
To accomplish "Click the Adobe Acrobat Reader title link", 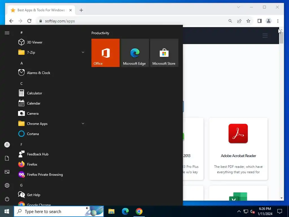I will click(x=238, y=156).
